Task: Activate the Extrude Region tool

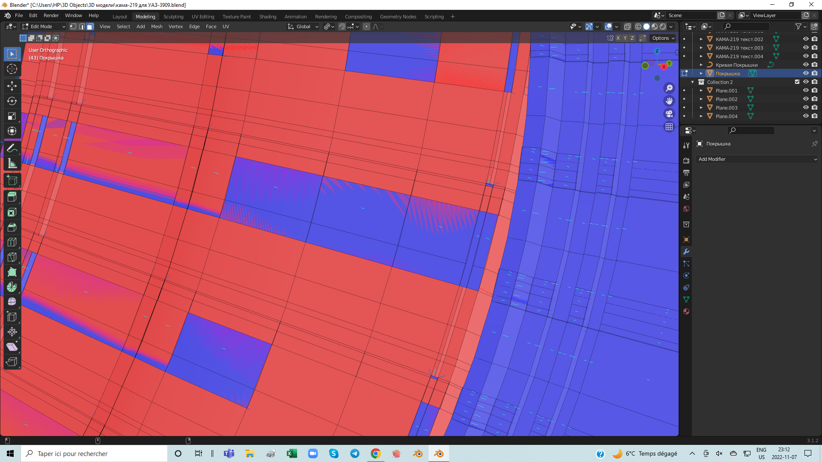Action: [12, 197]
